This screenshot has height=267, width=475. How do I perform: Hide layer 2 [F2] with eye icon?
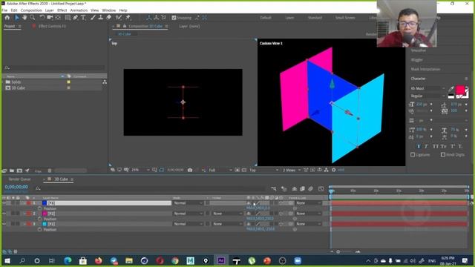tap(4, 214)
